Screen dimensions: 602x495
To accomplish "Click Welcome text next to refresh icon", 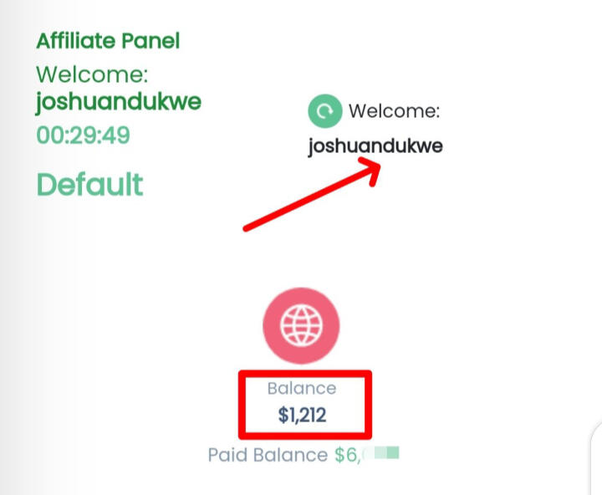I will 394,111.
